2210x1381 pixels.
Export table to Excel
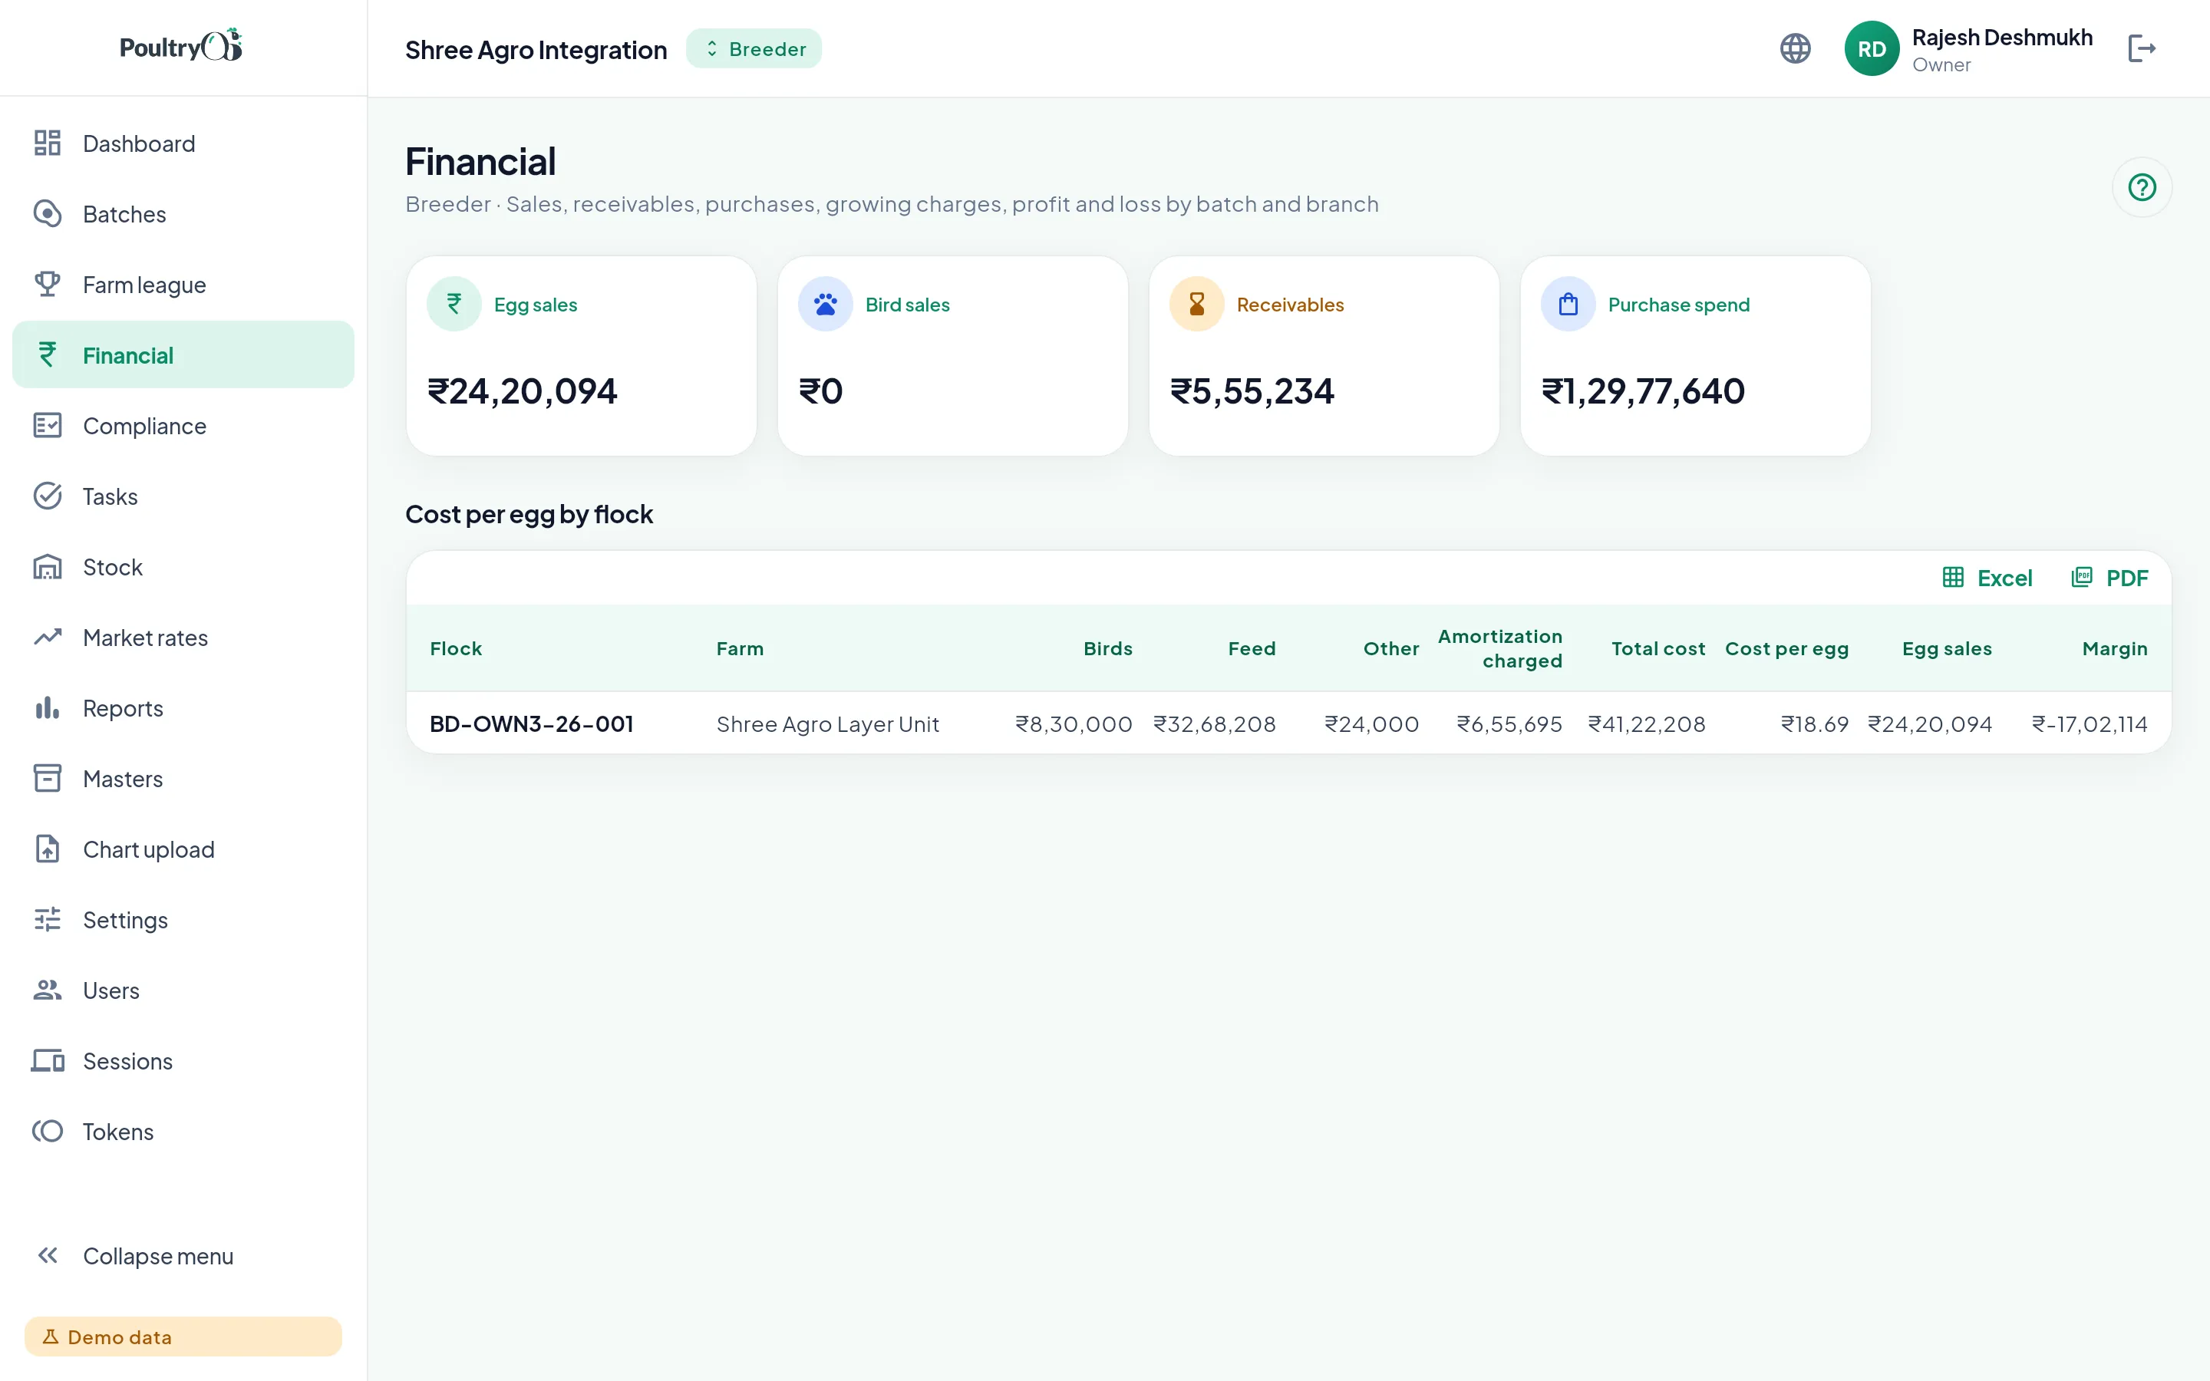pos(1988,577)
